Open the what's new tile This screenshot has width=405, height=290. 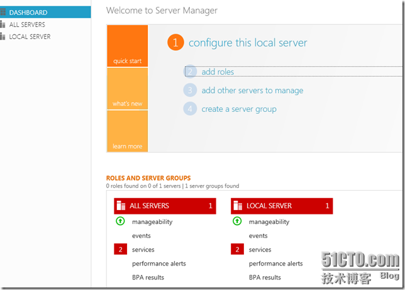point(127,89)
